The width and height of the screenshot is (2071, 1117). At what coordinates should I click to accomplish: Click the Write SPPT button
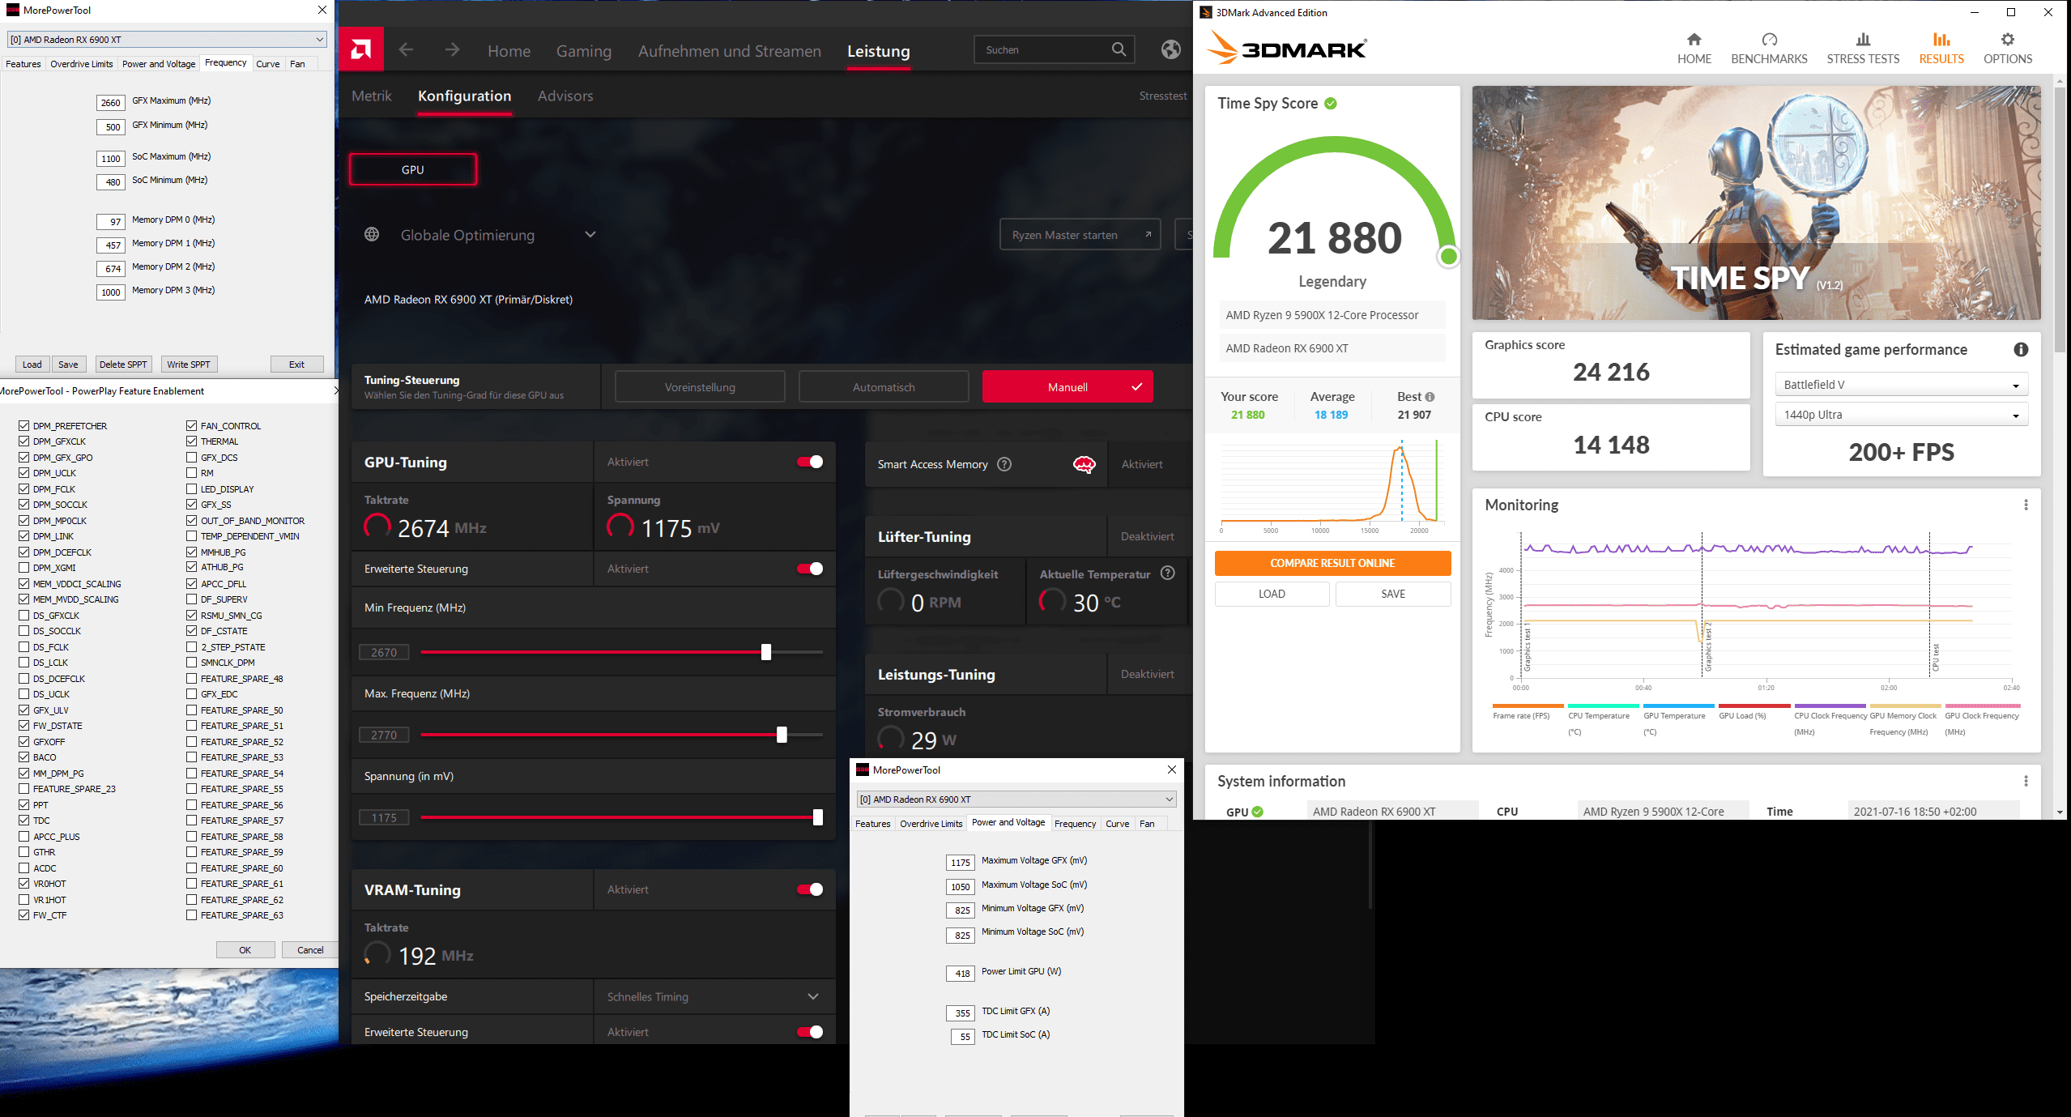pos(189,365)
